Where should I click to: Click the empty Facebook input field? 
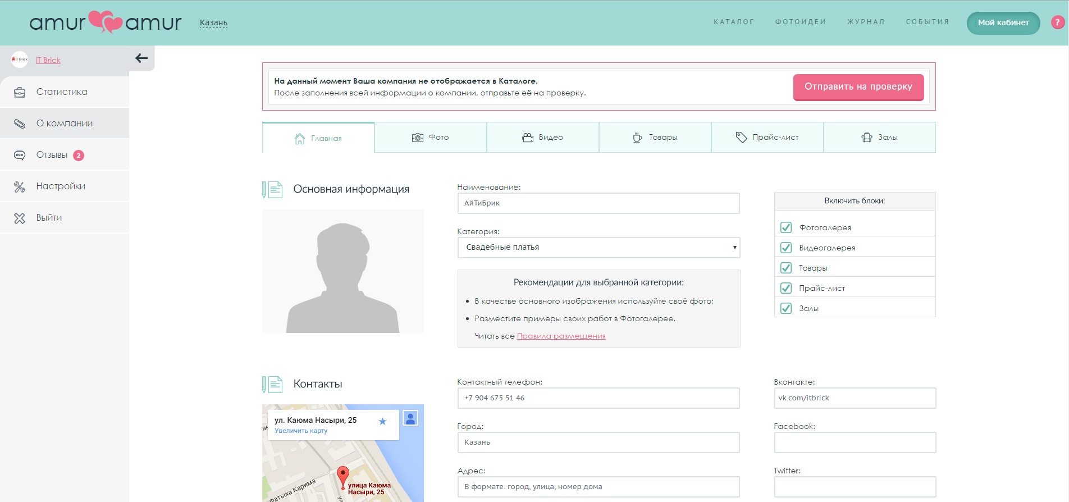(x=855, y=442)
